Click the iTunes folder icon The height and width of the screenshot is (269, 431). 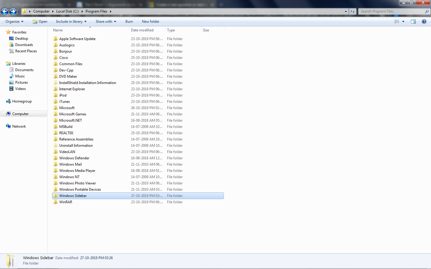tap(56, 102)
